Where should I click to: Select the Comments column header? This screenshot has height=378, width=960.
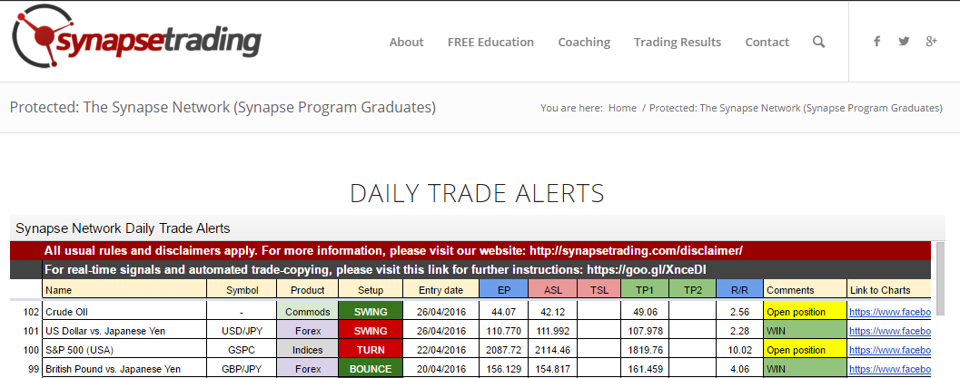click(805, 290)
